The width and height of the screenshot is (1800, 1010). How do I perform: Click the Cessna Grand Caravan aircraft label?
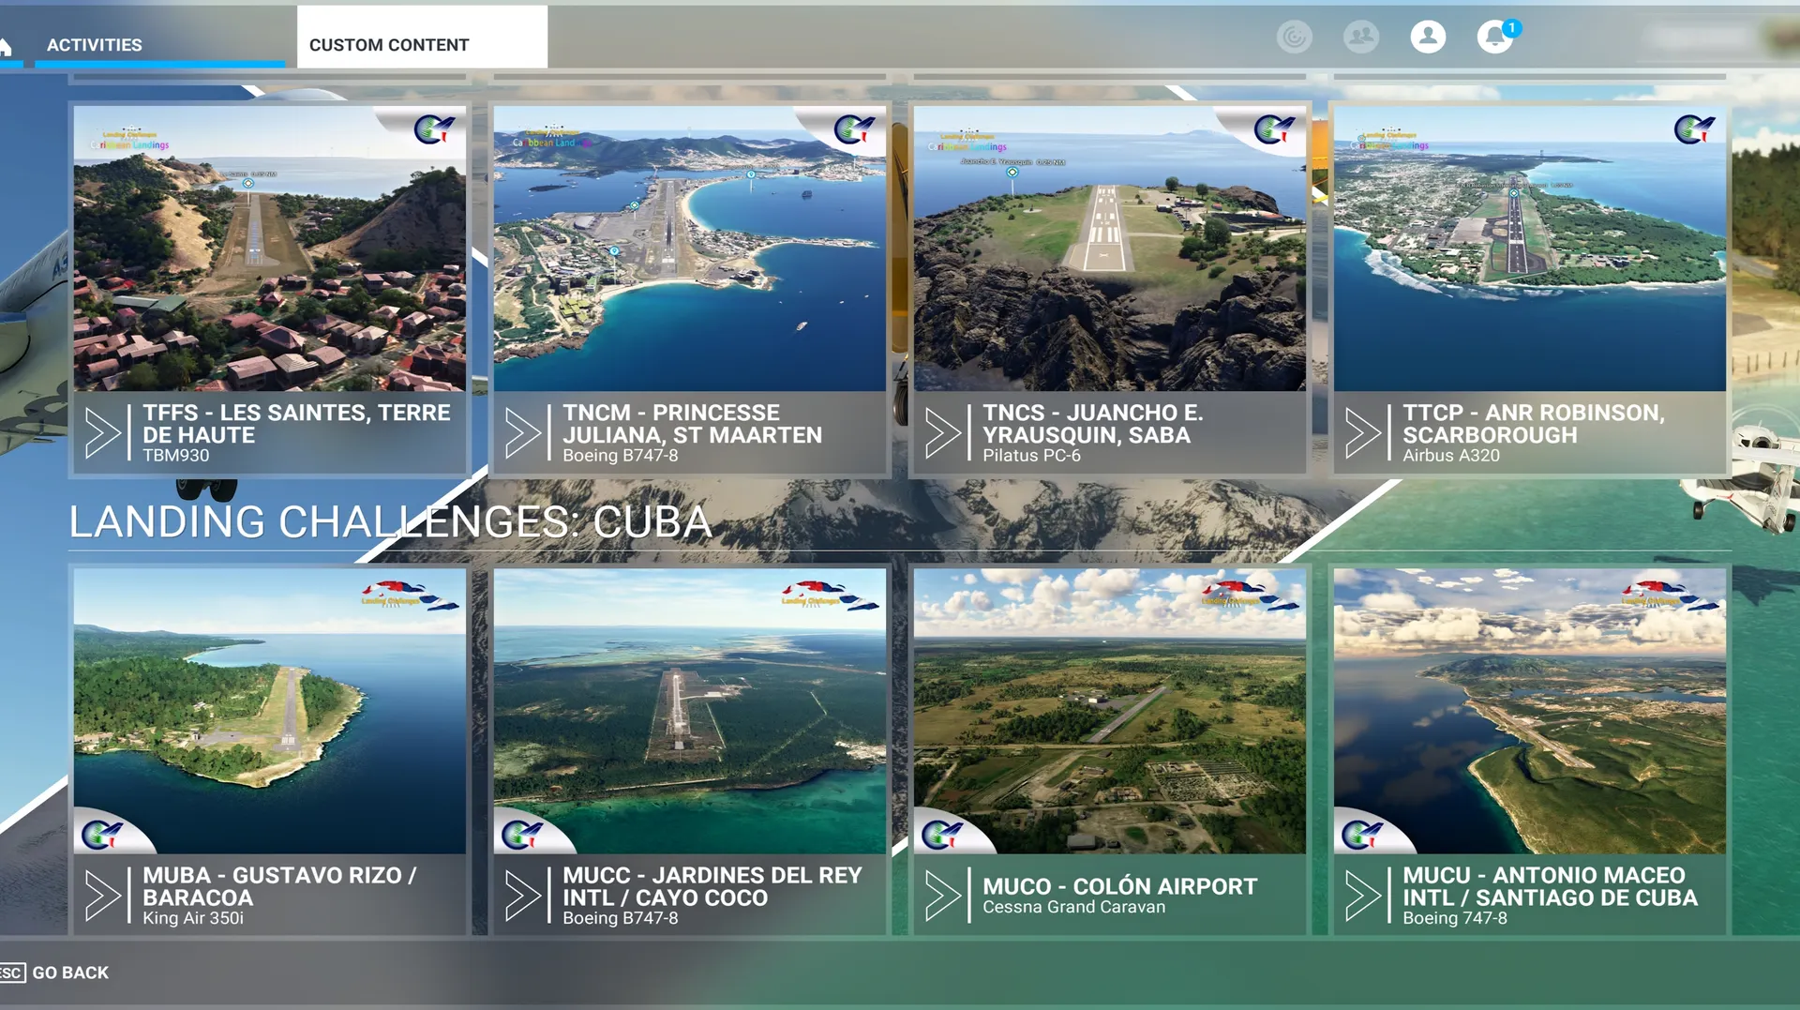1074,907
